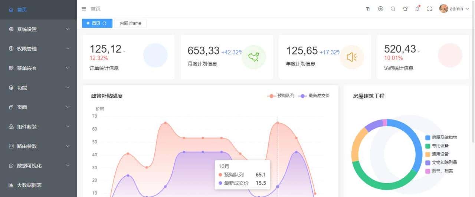Expand the 系统设置 menu chevron
Viewport: 475px width, 197px height.
pyautogui.click(x=68, y=29)
